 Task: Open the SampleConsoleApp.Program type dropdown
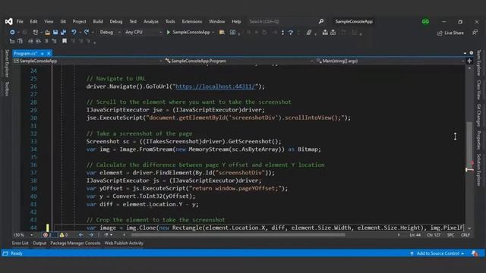(x=239, y=61)
